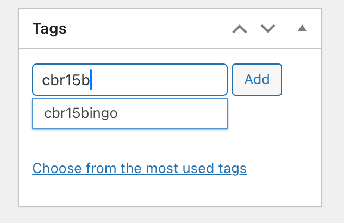Click the tag input field containing cbr15b
This screenshot has width=344, height=223.
129,80
